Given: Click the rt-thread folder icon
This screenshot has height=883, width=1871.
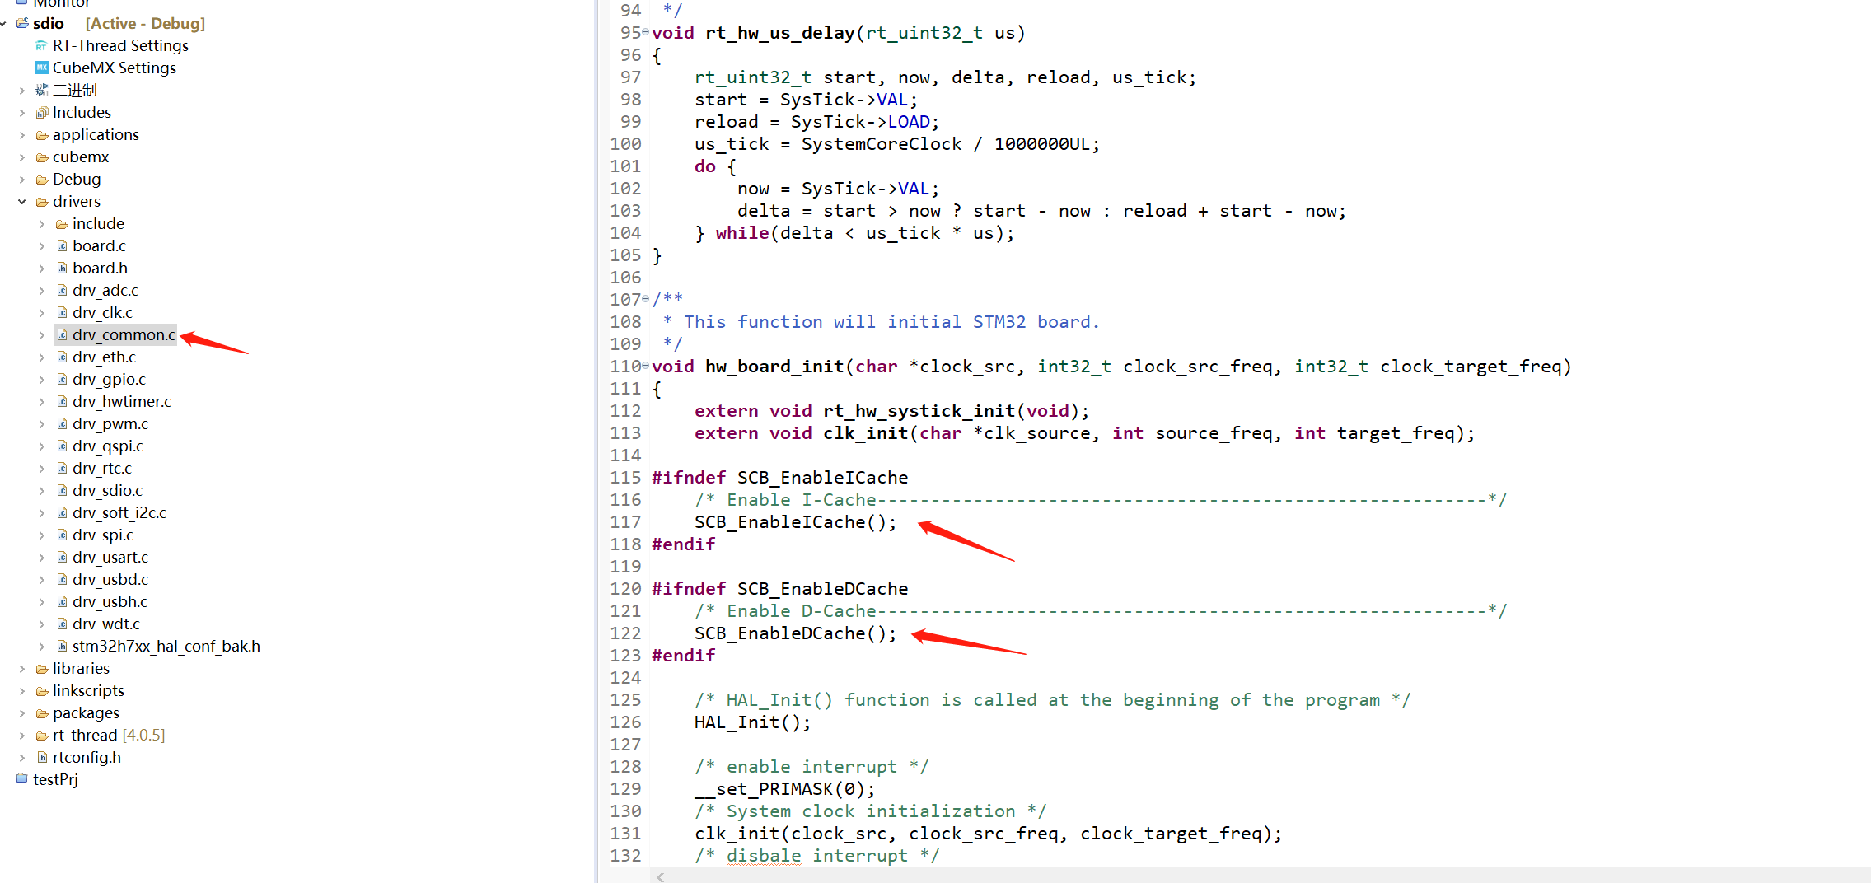Looking at the screenshot, I should click(41, 735).
